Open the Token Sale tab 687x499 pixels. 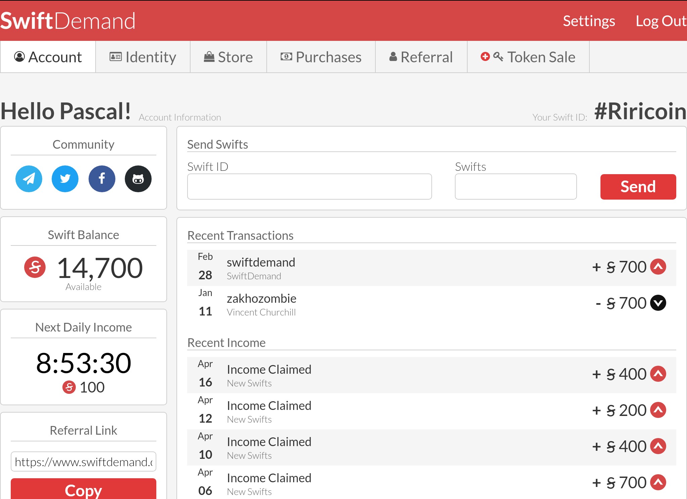point(528,57)
